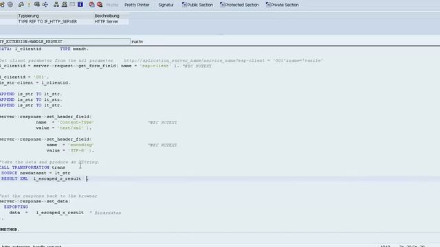Click the method name field HANDLE_REQUEST

coord(65,41)
